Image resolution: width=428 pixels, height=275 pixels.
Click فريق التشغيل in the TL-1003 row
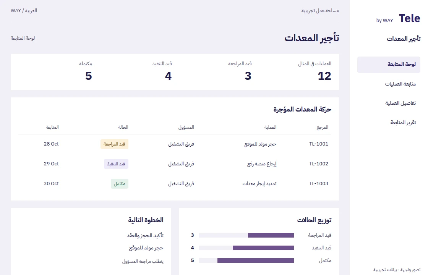point(181,184)
